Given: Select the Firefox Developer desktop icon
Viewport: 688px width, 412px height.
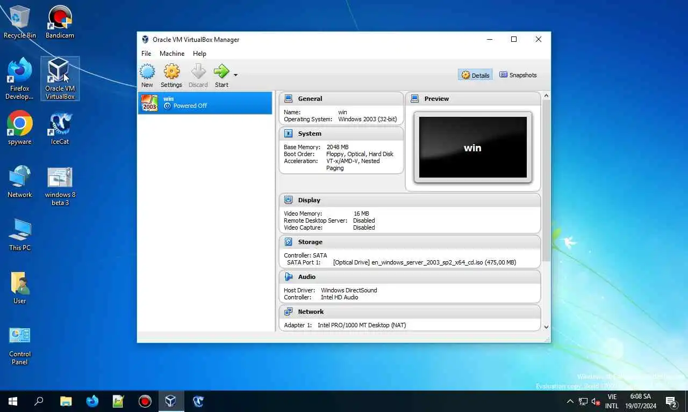Looking at the screenshot, I should pyautogui.click(x=20, y=79).
